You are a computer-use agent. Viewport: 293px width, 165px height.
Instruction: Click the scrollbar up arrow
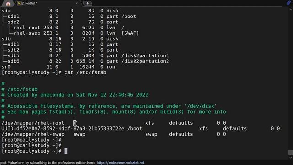290,9
